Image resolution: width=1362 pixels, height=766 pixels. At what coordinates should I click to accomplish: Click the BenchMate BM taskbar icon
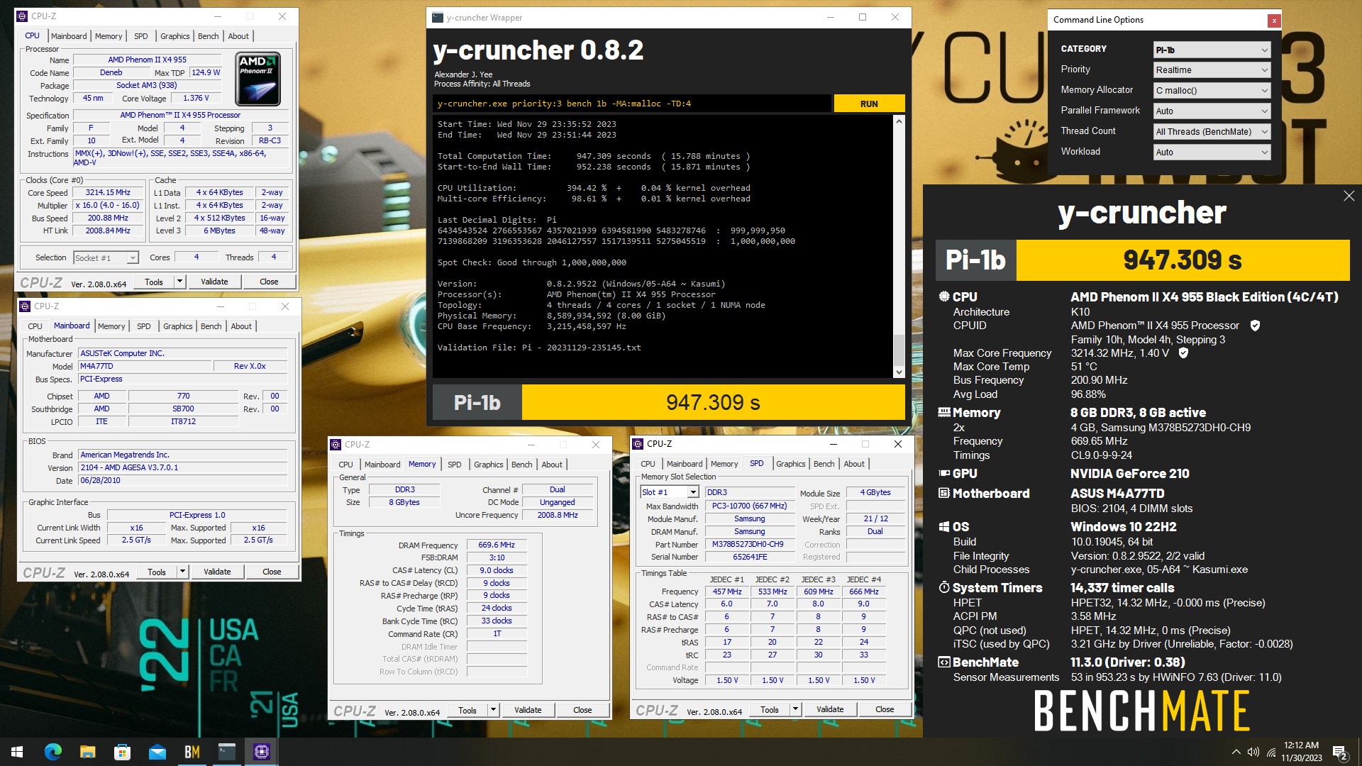192,752
